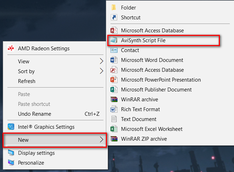Expand the New submenu arrow

(x=102, y=140)
